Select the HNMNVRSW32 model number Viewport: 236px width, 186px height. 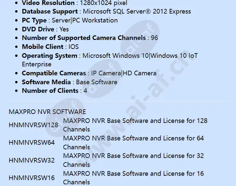pos(32,160)
